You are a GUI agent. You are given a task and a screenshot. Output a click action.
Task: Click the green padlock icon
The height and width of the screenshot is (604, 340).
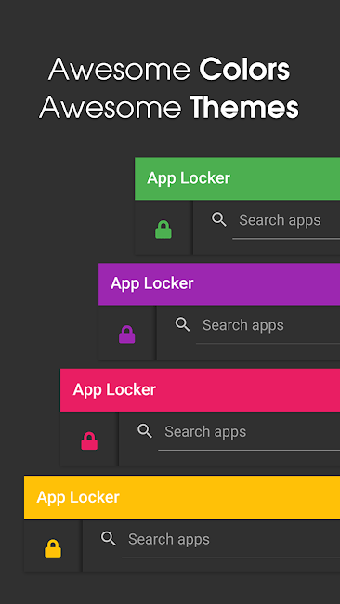163,230
